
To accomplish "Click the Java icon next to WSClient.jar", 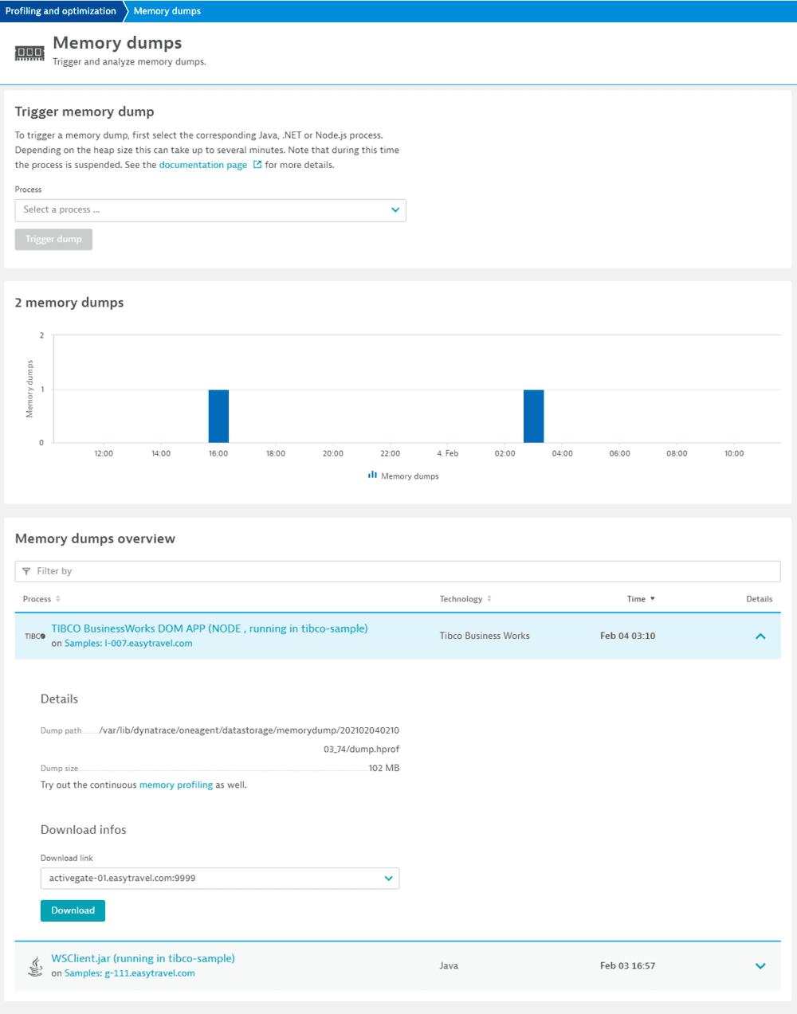I will click(x=34, y=965).
